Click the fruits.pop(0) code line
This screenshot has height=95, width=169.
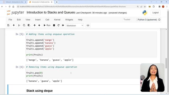coord(34,73)
